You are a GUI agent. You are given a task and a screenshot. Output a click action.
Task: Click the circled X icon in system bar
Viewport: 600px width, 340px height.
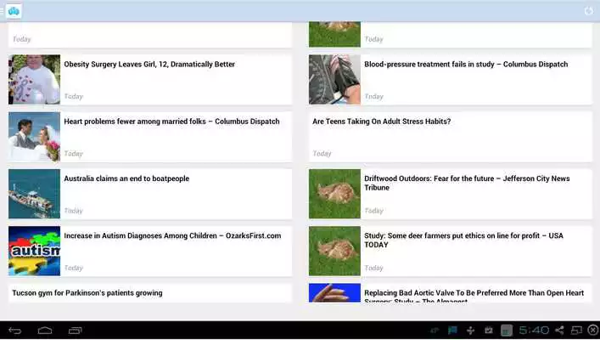[592, 330]
